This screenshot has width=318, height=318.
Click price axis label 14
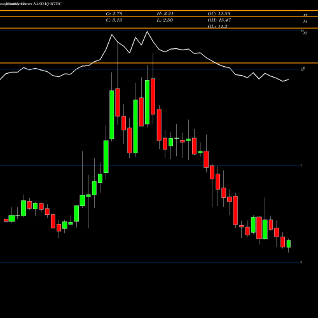(305, 22)
